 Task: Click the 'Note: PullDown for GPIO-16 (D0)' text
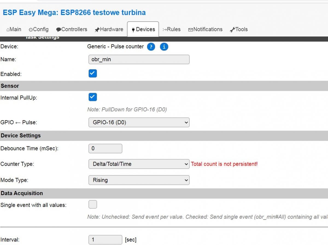(x=127, y=110)
